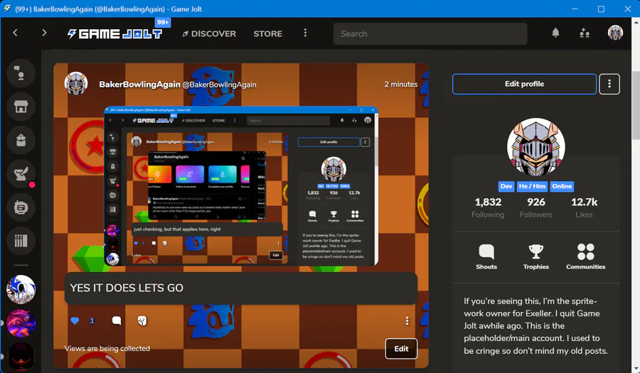Open the sticker icon on the post
The height and width of the screenshot is (373, 640).
[x=142, y=321]
